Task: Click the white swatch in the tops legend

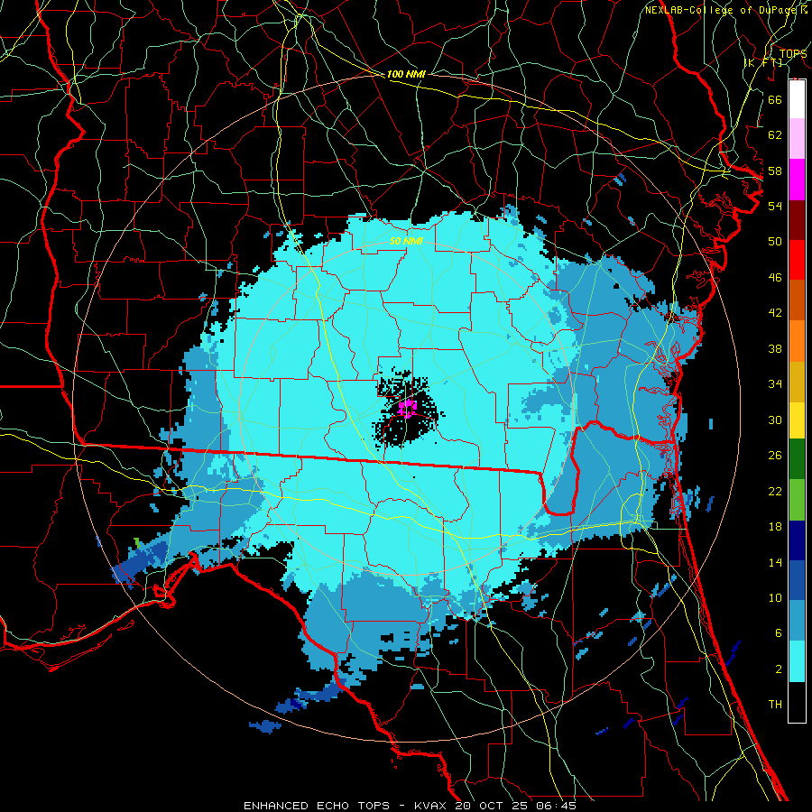Action: pyautogui.click(x=797, y=99)
